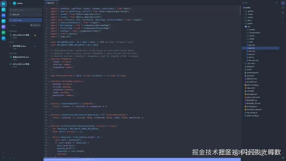Open README_ZH.md in the file tree
The height and width of the screenshot is (161, 286).
253,103
